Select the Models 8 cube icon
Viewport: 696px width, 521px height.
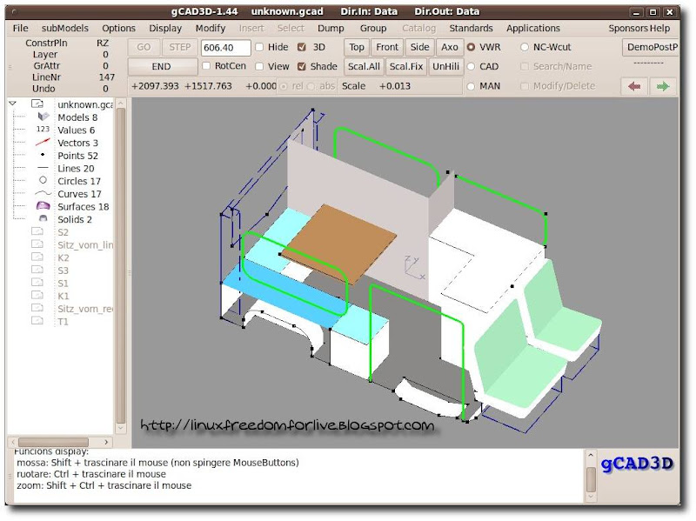coord(43,117)
